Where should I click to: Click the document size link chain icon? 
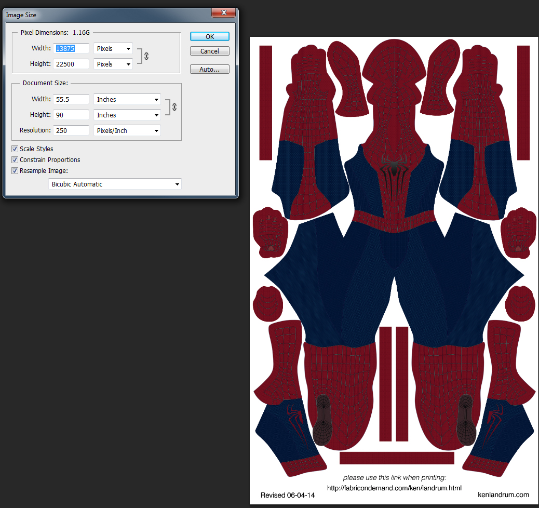click(x=174, y=107)
